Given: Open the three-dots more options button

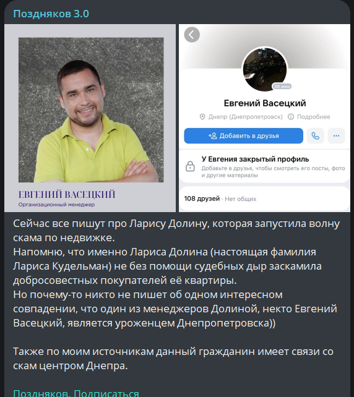Looking at the screenshot, I should pos(336,136).
